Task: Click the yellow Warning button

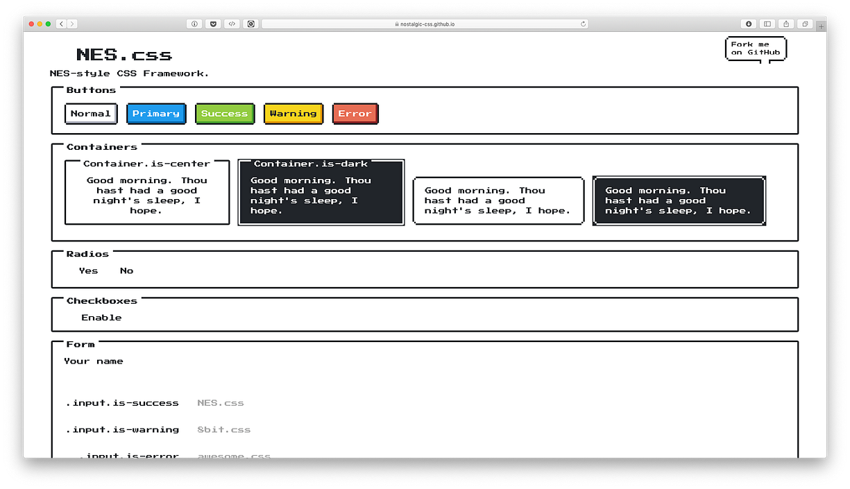Action: (294, 114)
